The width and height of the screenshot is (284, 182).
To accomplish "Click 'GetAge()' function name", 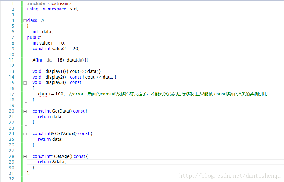I will tap(63, 156).
